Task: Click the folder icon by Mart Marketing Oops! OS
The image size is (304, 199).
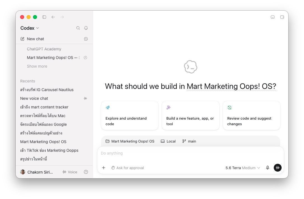Action: coord(107,141)
